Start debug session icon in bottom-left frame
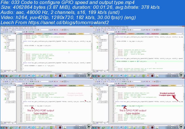The width and height of the screenshot is (185, 129). tap(55, 82)
